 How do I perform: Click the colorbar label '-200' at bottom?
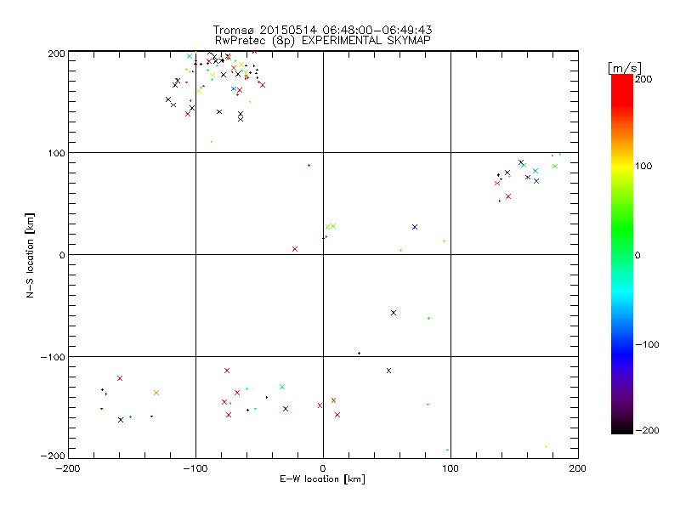(647, 430)
